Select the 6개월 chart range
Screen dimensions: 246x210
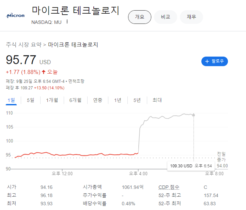75,100
